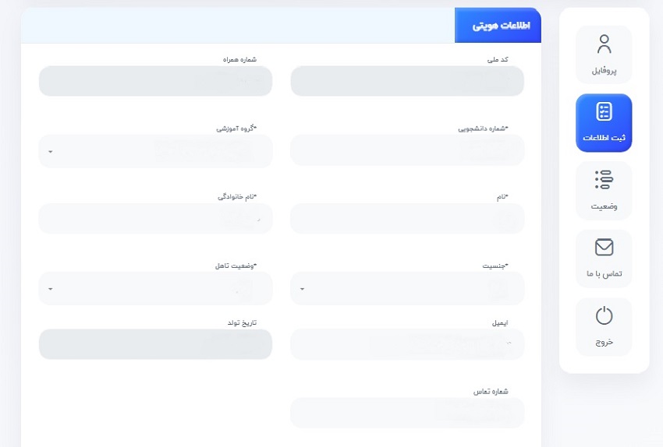
Task: Select the شماره تماس input field
Action: (407, 413)
